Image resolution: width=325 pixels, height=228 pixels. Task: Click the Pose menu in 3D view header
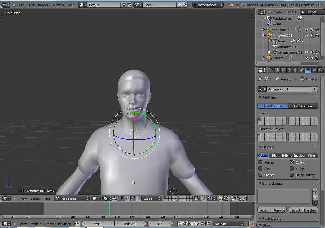47,199
